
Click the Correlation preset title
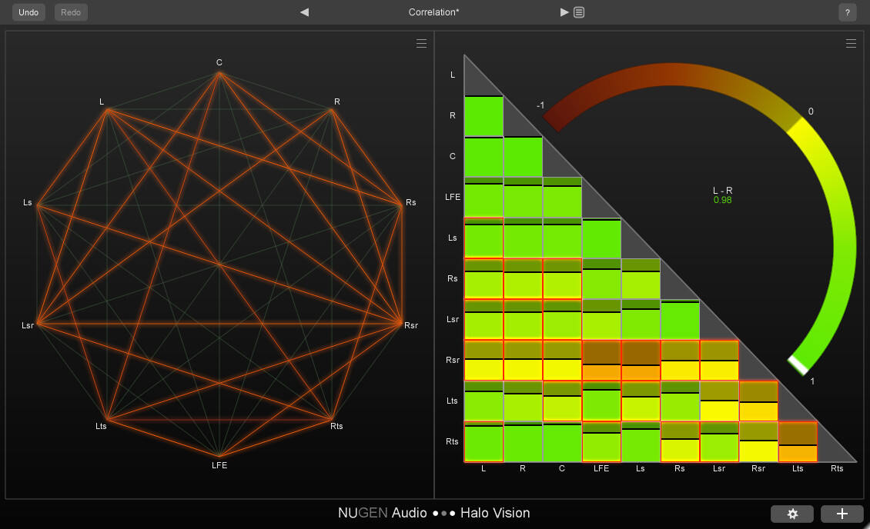433,12
